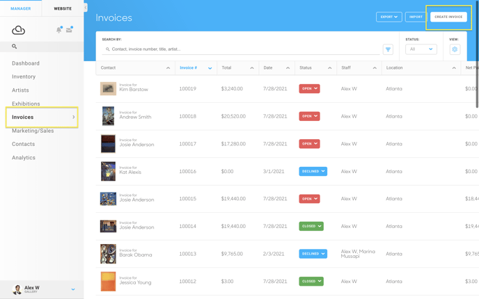Open Inventory in sidebar
This screenshot has width=479, height=299.
click(24, 76)
